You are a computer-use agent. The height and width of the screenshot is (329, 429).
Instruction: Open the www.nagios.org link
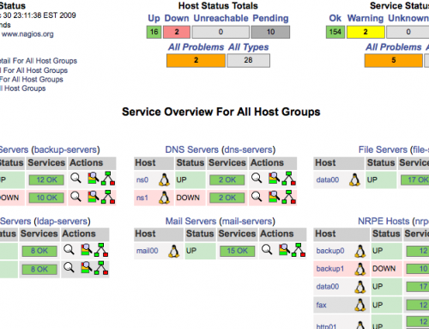[x=27, y=34]
